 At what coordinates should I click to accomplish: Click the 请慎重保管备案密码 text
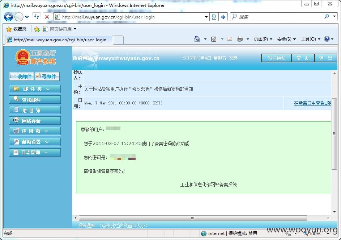pos(104,171)
